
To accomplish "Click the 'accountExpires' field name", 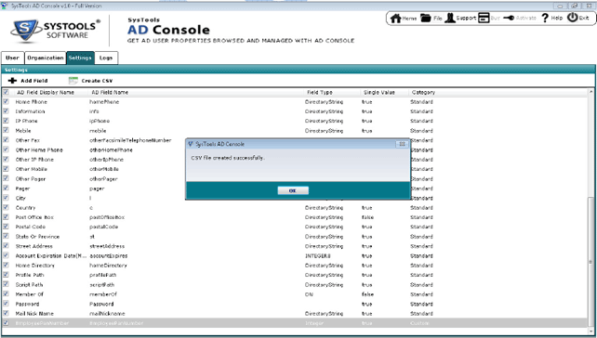I will pos(109,256).
